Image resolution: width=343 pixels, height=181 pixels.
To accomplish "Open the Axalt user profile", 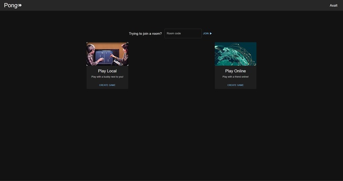I will pos(333,6).
